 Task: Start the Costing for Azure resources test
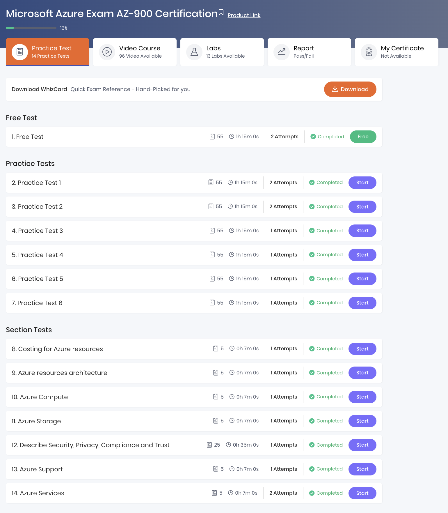pos(362,349)
